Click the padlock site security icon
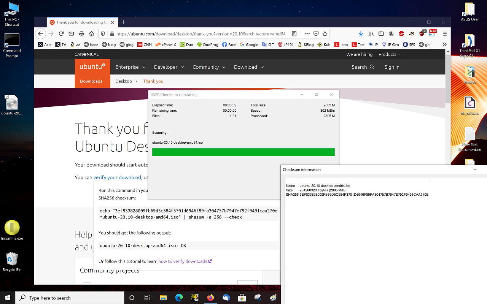The height and width of the screenshot is (304, 487). pos(111,34)
